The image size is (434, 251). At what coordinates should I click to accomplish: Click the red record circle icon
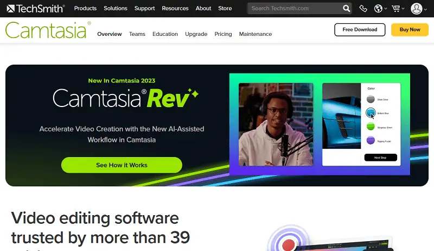click(288, 244)
